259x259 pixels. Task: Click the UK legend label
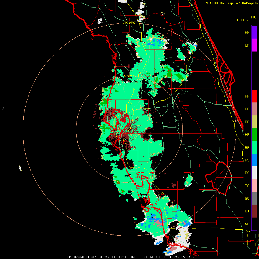point(247,45)
